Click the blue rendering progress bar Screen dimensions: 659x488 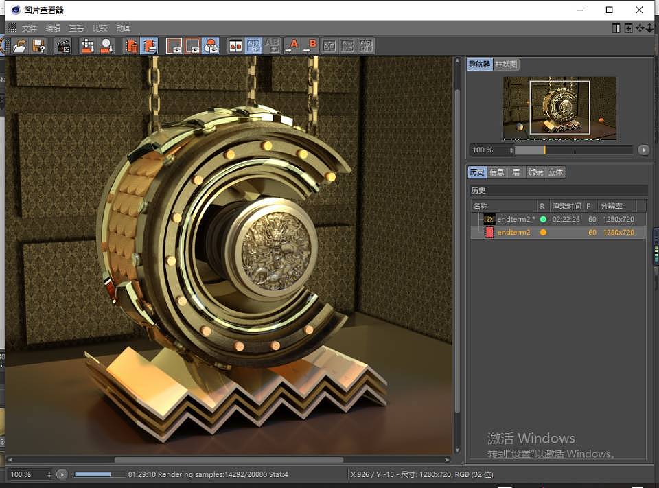(x=100, y=474)
